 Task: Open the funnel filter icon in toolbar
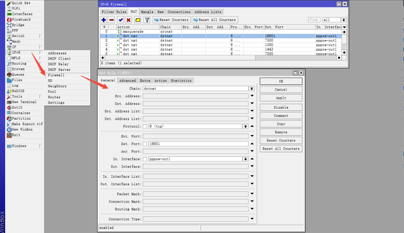(x=147, y=20)
